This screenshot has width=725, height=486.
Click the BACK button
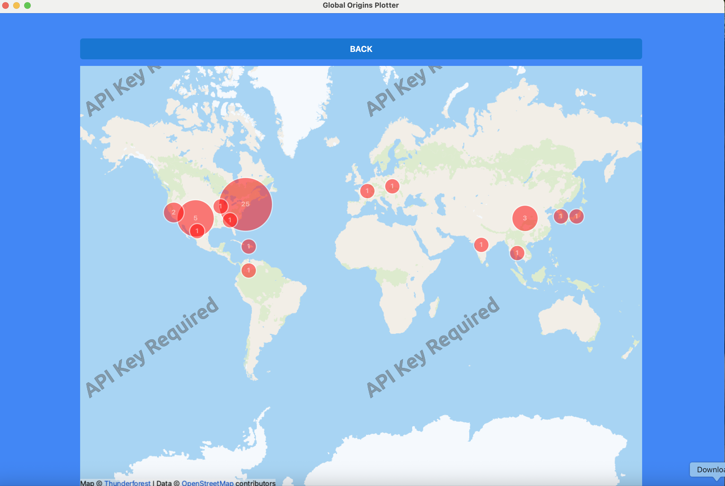(361, 49)
